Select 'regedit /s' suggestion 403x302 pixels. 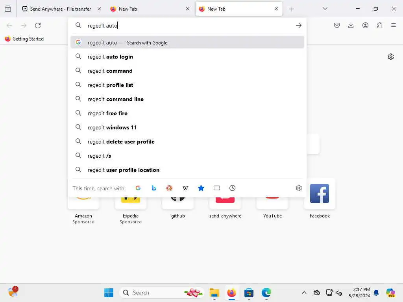point(187,156)
